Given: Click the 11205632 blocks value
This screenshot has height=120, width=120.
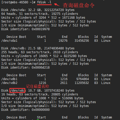Looking at the screenshot, I should click(x=82, y=83).
